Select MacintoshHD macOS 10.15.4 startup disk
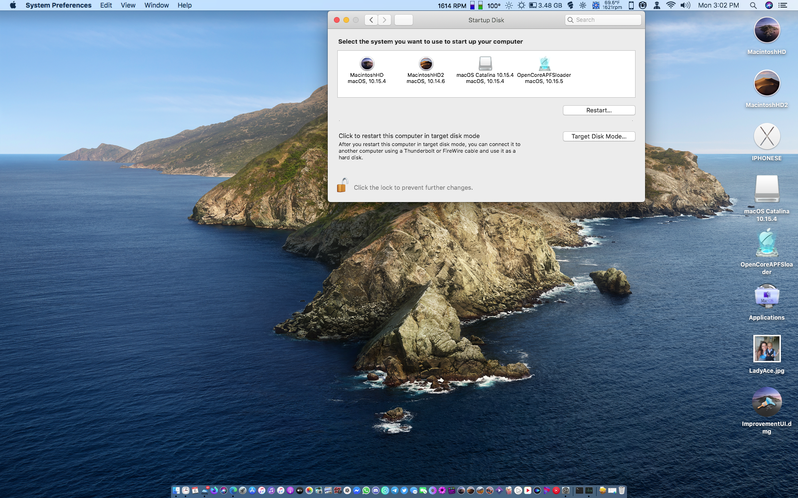This screenshot has width=798, height=498. pyautogui.click(x=367, y=71)
